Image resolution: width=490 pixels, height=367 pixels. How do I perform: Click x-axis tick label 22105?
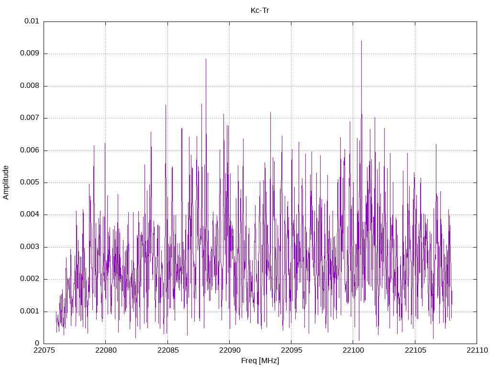tap(415, 350)
